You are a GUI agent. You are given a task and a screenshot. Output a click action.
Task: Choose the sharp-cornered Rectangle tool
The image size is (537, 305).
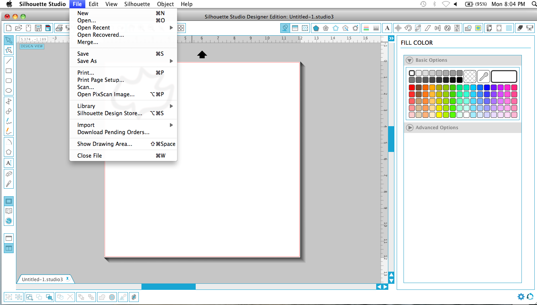[9, 71]
